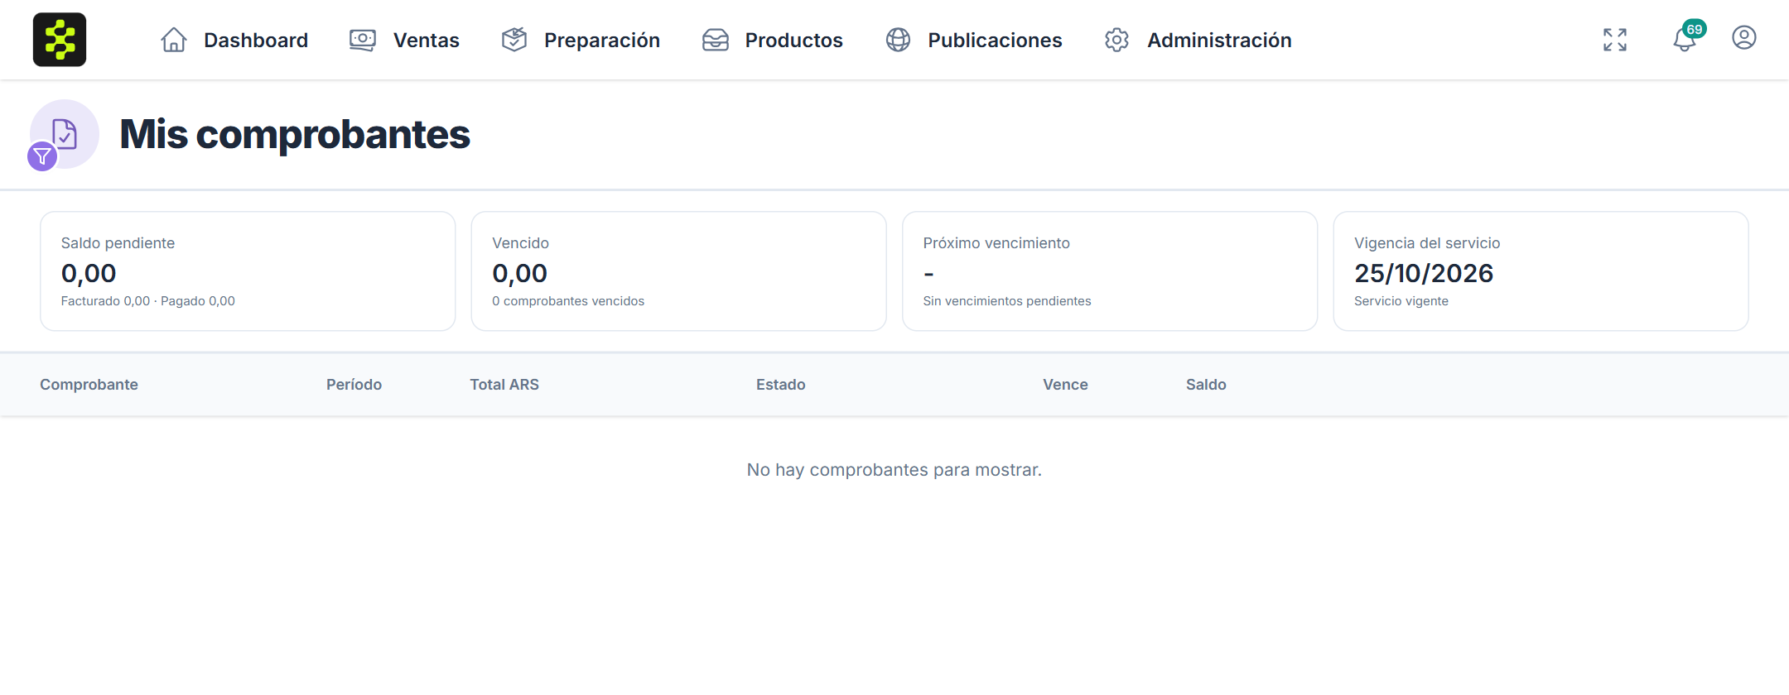Click the Vigencia del servicio card title

1427,243
